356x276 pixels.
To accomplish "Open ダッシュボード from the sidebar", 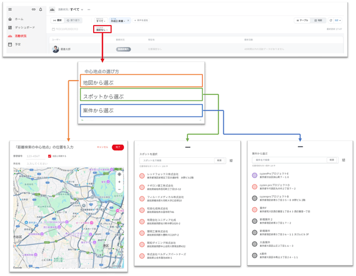I will tap(25, 27).
